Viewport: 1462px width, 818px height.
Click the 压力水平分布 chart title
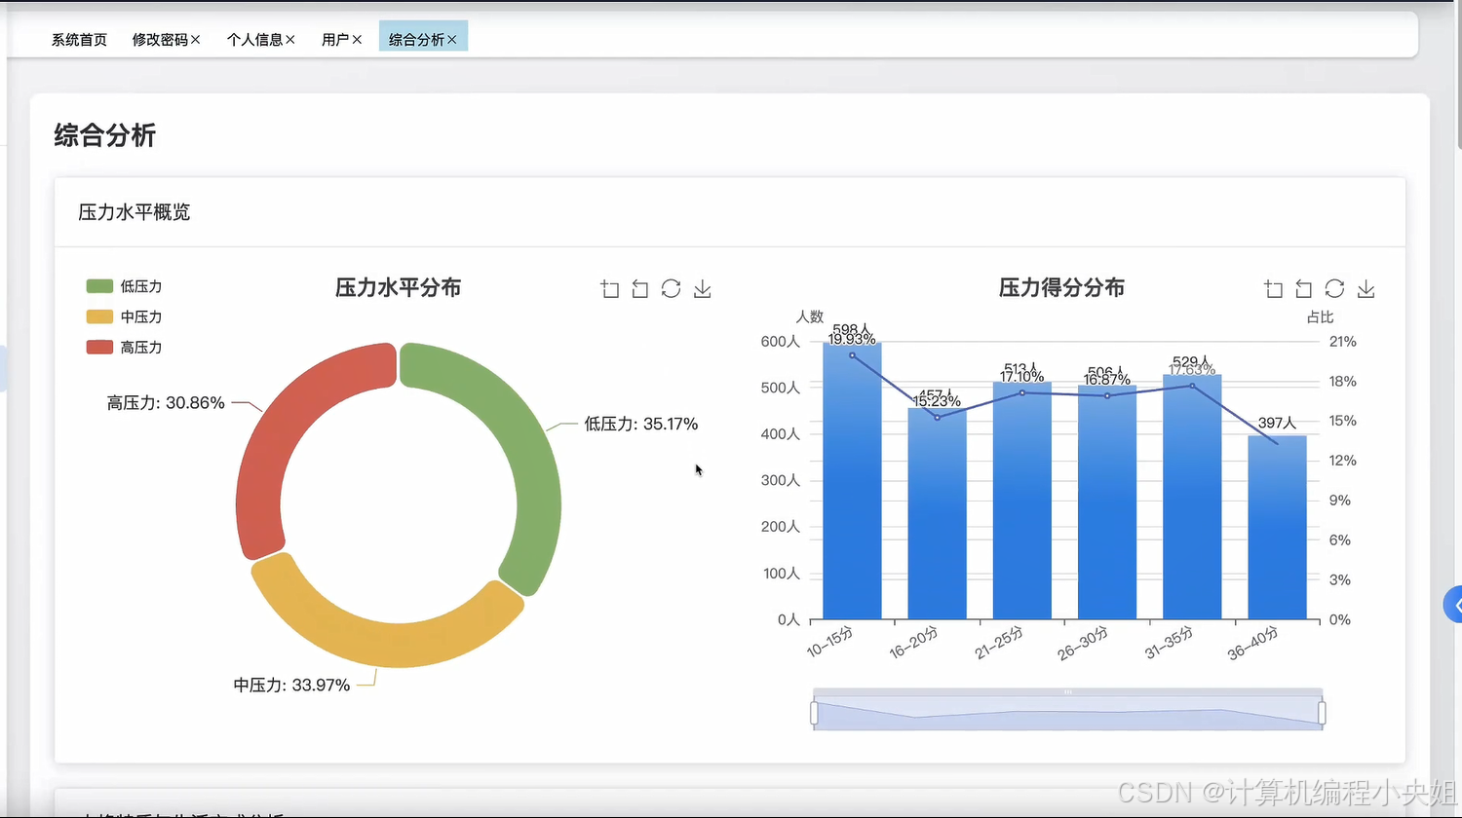398,287
